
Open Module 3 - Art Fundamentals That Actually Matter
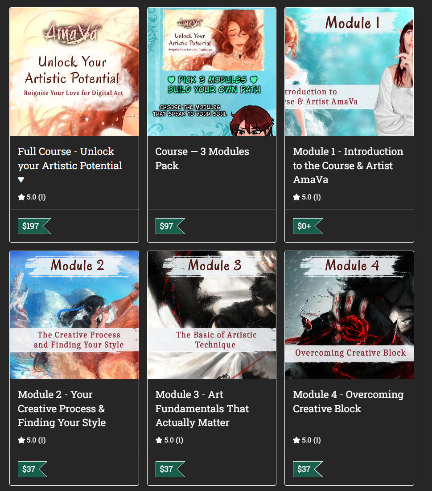coord(202,408)
